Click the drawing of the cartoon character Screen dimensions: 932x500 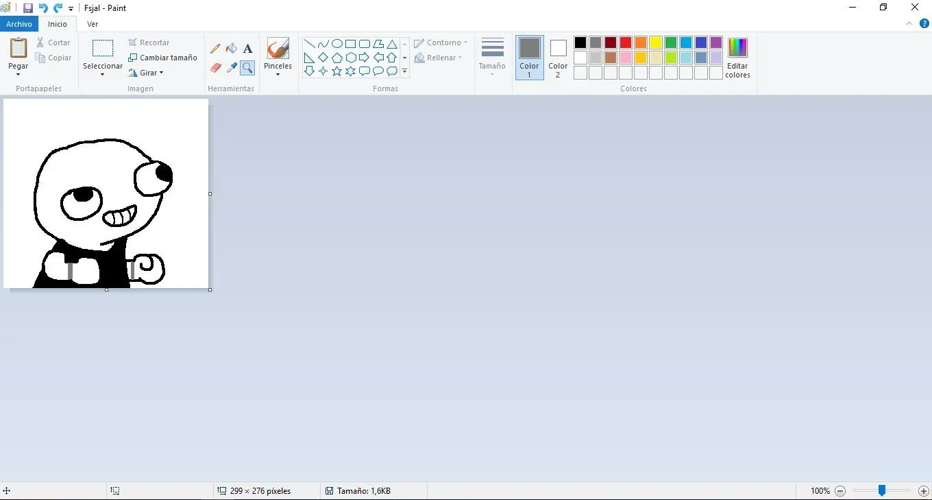(103, 213)
